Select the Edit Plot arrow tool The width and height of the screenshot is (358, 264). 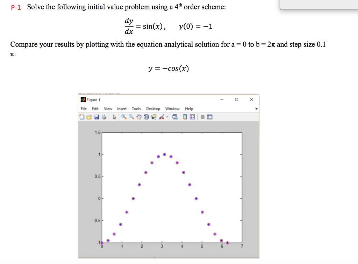coord(114,117)
